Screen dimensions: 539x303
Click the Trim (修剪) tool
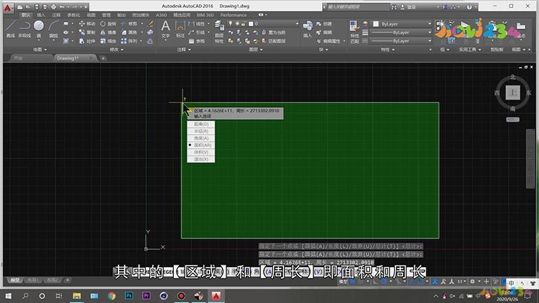point(129,24)
